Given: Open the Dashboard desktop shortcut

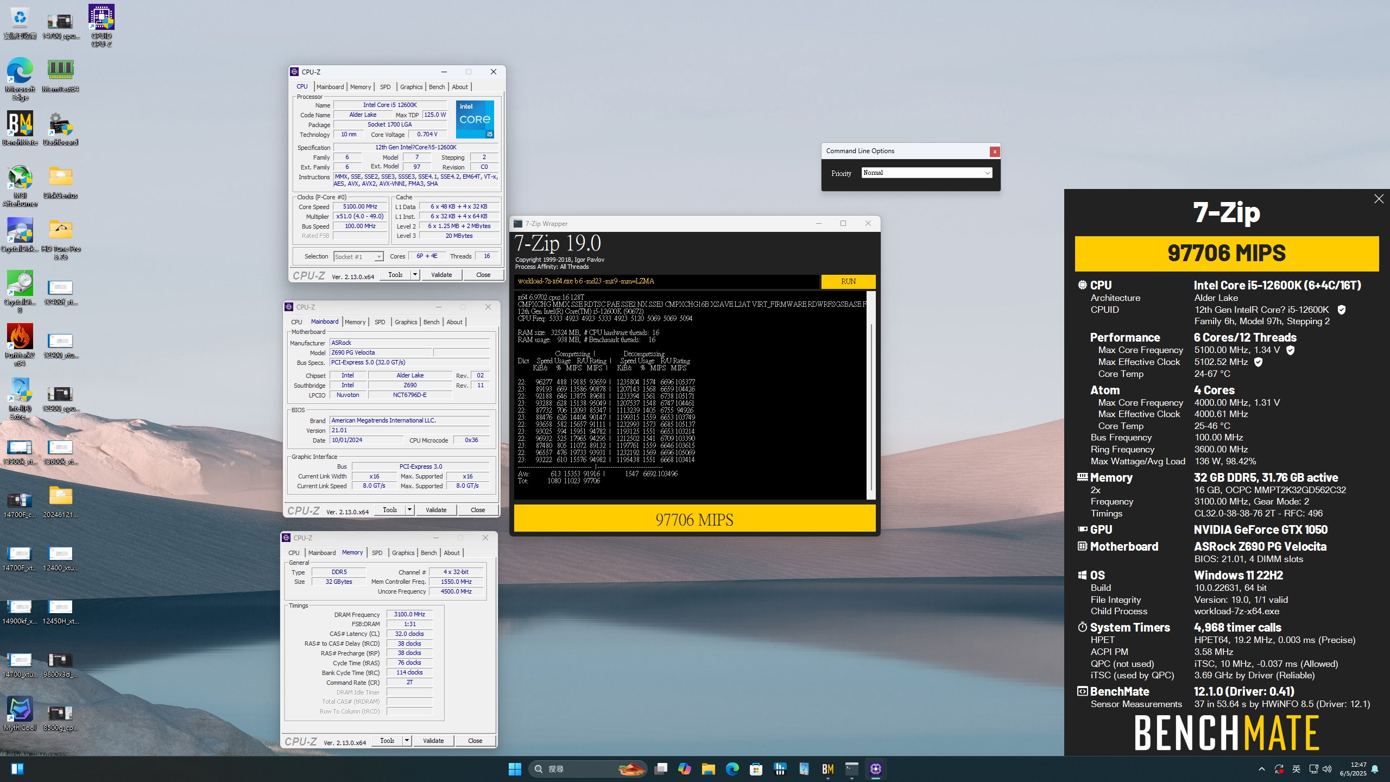Looking at the screenshot, I should 60,128.
